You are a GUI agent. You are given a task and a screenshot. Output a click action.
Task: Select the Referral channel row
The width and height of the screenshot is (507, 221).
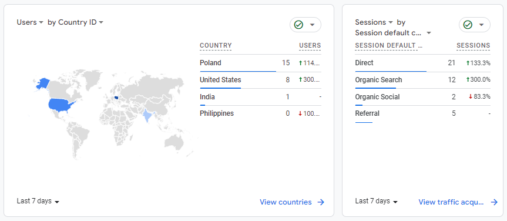tap(422, 114)
